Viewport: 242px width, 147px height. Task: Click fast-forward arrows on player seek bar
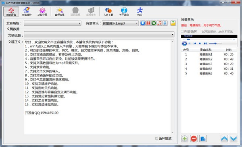(x=234, y=39)
